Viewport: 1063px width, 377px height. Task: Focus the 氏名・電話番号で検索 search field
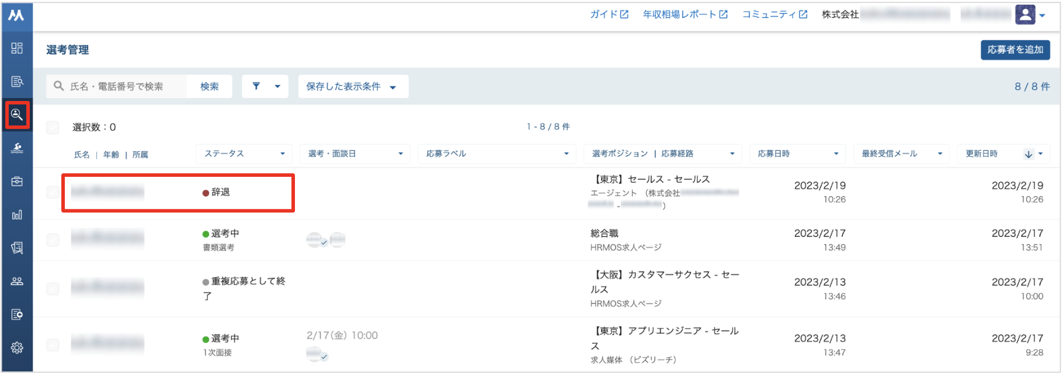tap(117, 86)
